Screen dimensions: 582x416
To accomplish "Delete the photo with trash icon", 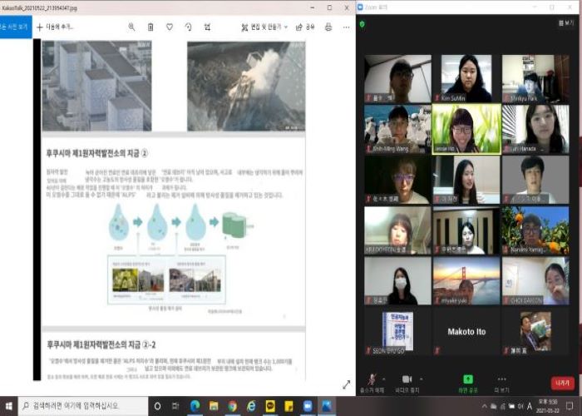I will point(150,27).
